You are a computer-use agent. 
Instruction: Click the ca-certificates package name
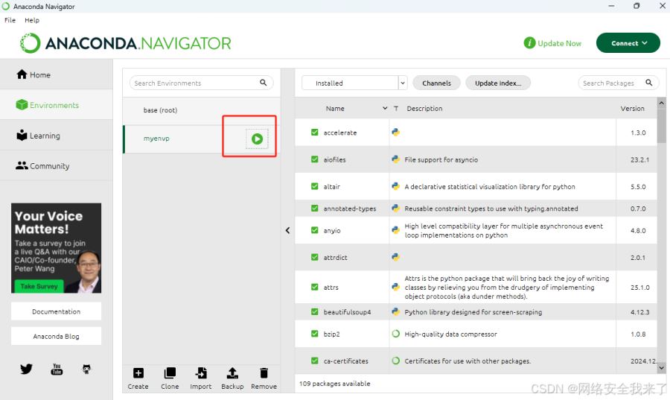click(x=345, y=361)
